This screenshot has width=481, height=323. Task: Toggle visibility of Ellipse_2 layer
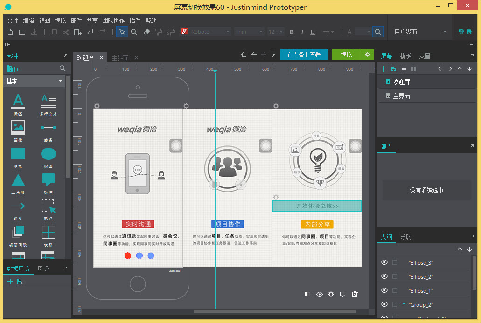click(x=384, y=276)
